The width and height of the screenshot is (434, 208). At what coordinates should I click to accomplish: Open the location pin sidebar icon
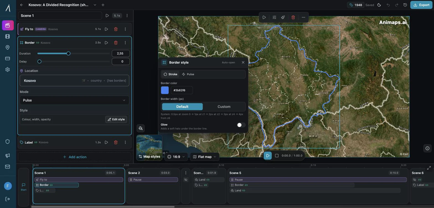pos(8,47)
